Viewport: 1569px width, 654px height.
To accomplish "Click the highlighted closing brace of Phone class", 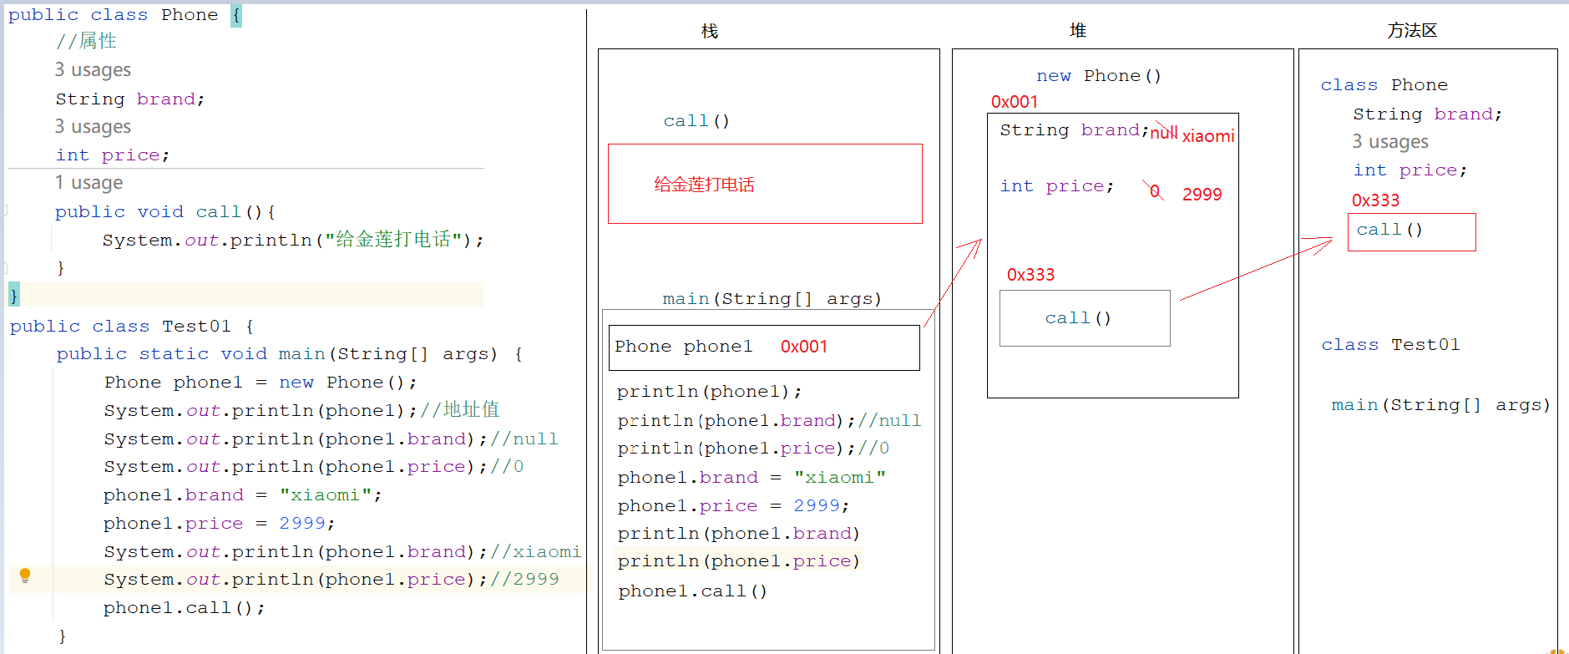I will (13, 295).
